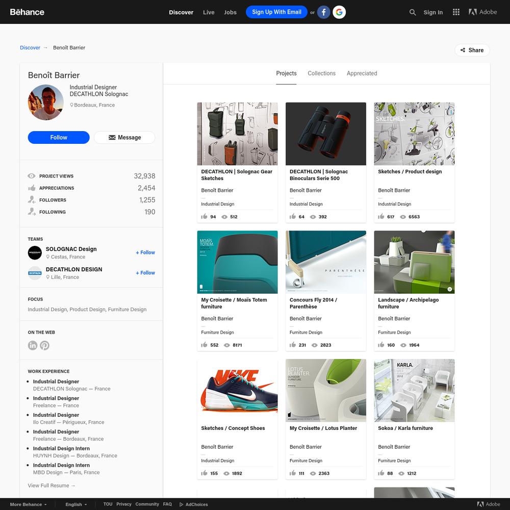This screenshot has width=510, height=510.
Task: Open the Jobs menu item
Action: [x=230, y=12]
